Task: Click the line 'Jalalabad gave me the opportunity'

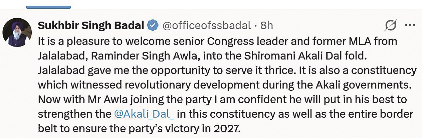Action: click(227, 70)
